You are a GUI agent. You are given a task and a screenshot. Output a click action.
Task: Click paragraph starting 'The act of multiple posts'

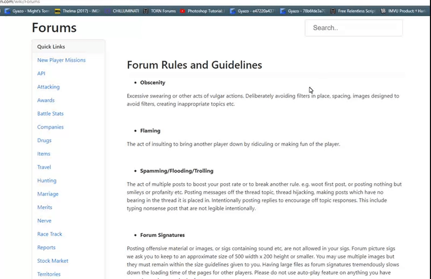[x=264, y=196]
